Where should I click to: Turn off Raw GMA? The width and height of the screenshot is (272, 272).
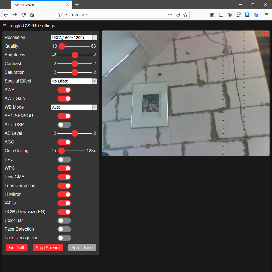coord(64,177)
